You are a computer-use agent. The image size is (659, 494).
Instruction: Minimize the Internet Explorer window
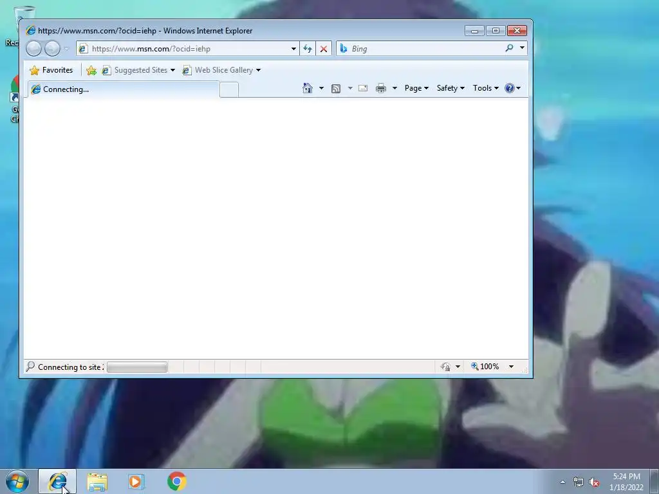click(x=474, y=31)
